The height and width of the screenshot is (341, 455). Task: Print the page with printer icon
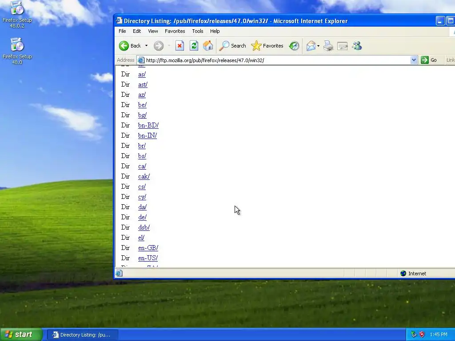pos(328,46)
